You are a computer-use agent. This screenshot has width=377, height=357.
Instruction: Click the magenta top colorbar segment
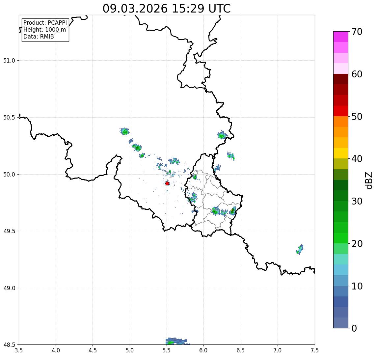tap(341, 37)
